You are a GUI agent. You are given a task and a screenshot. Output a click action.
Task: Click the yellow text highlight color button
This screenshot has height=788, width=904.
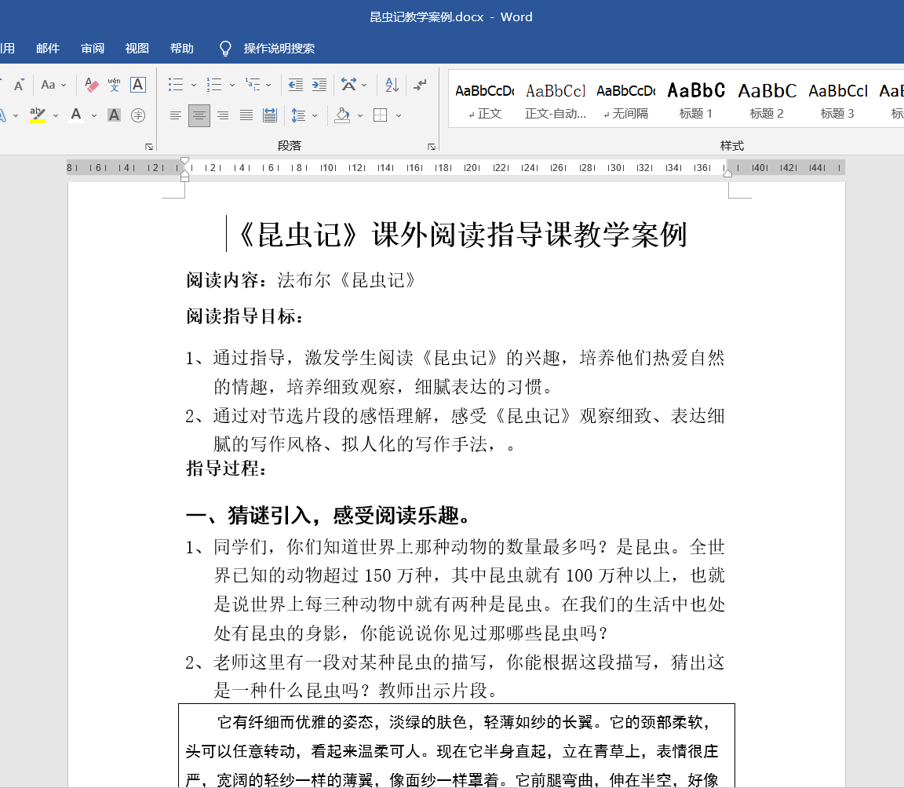(37, 115)
